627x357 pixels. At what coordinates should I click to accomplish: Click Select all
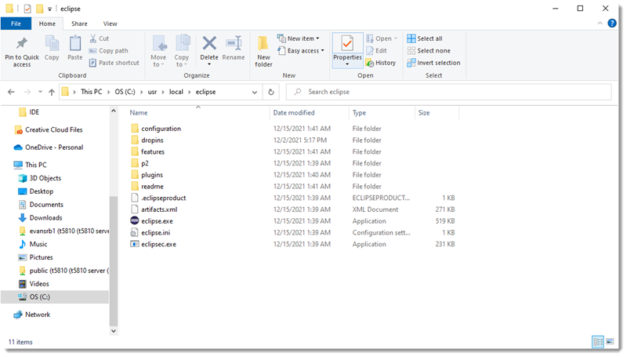425,38
